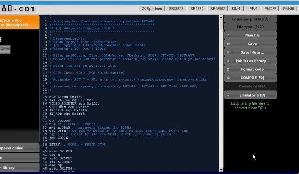Click Publish as library... button

250,61
